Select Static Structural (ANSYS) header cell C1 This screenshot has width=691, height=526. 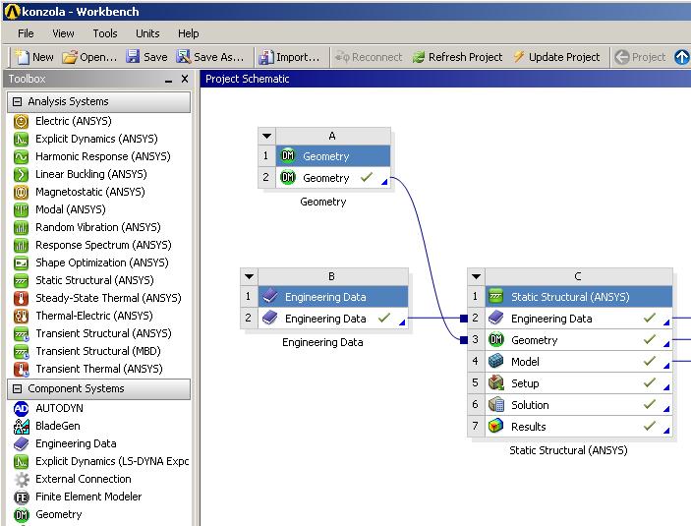[x=579, y=297]
